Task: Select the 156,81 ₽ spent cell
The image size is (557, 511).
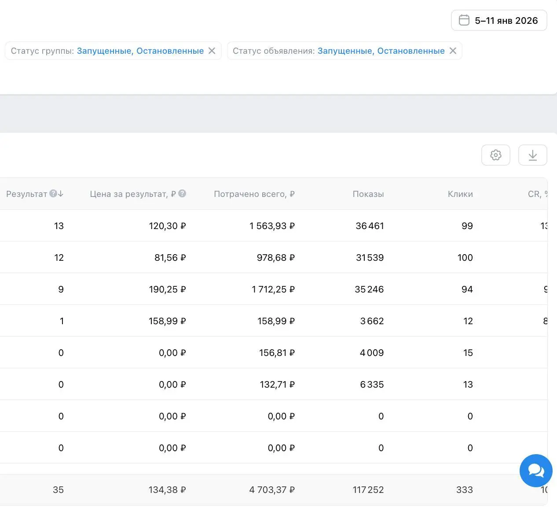Action: point(277,353)
